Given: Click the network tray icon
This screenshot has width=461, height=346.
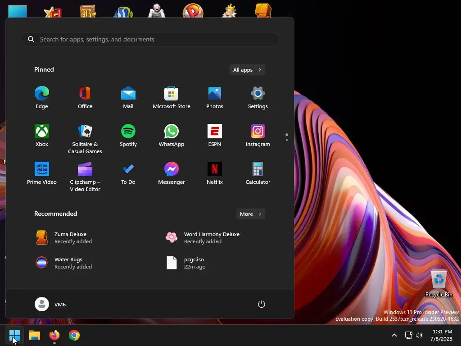Looking at the screenshot, I should (x=408, y=335).
